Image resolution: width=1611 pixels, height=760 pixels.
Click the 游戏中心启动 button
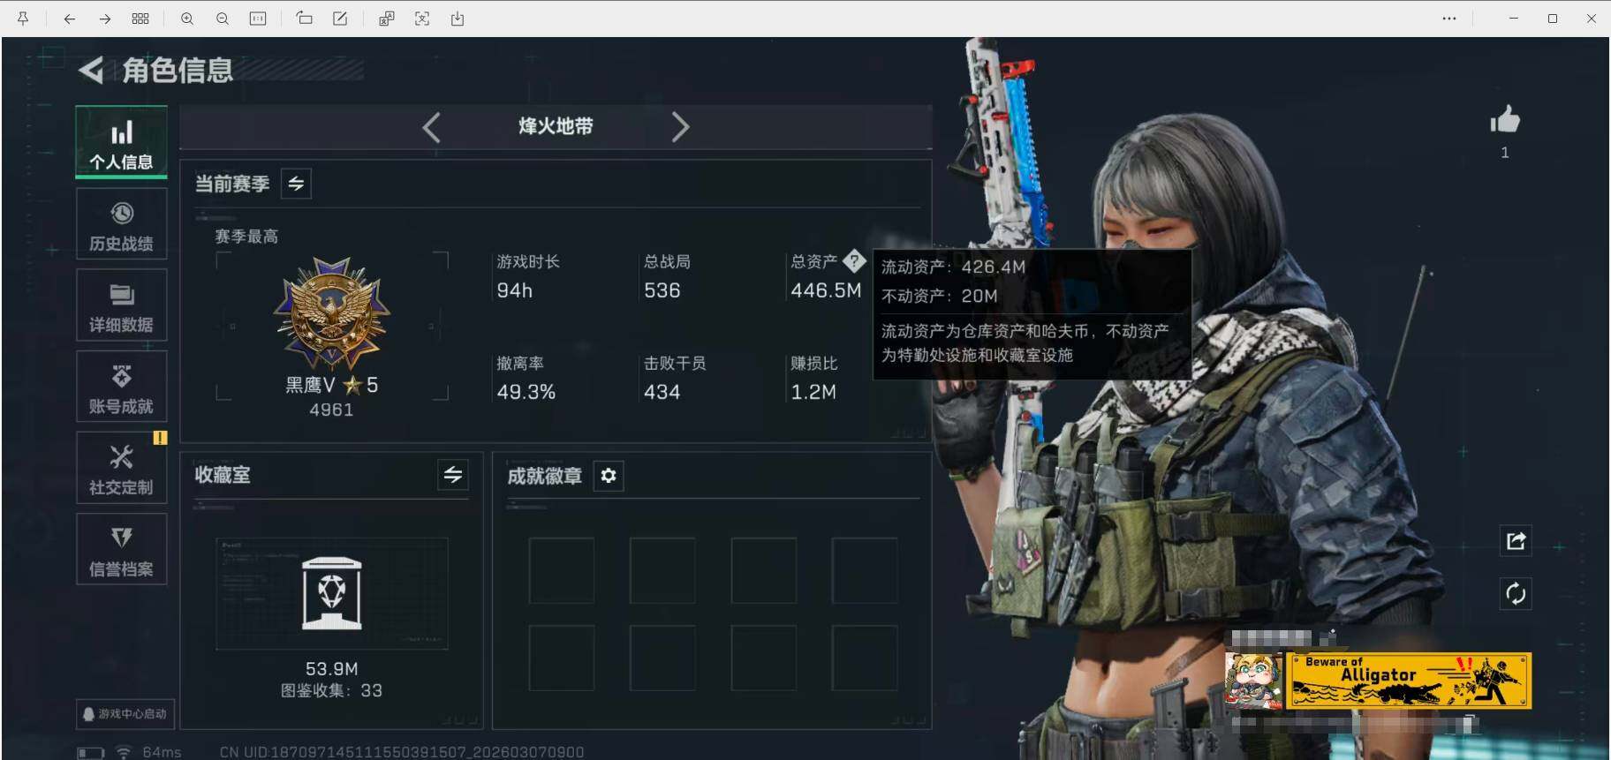coord(125,713)
